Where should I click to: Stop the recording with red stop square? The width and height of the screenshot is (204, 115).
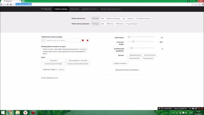202,109
